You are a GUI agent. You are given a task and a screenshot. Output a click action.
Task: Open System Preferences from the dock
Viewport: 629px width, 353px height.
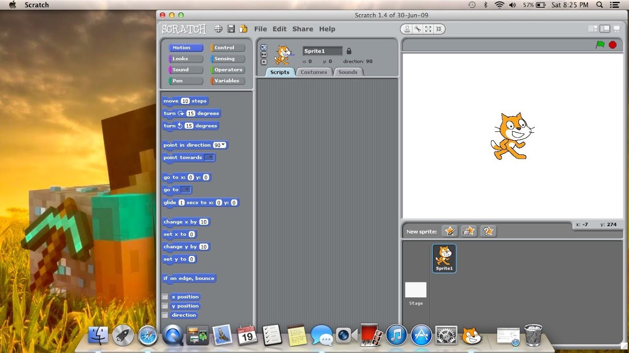(446, 335)
